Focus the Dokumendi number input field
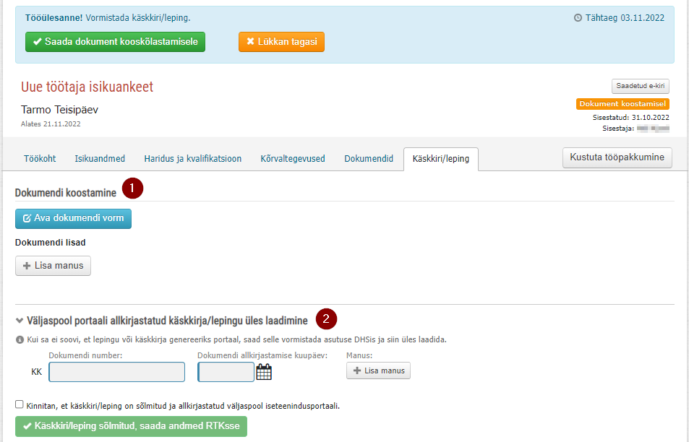This screenshot has width=689, height=442. tap(117, 372)
